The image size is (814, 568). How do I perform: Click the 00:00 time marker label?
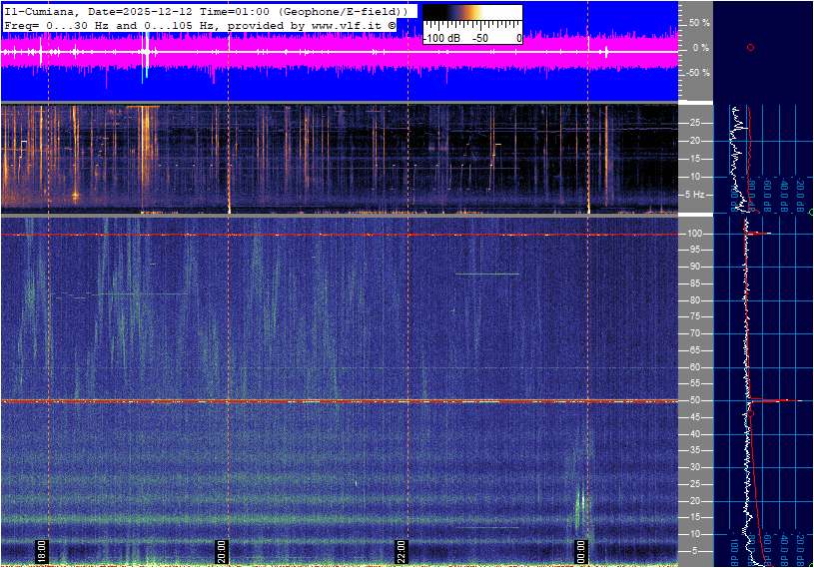pyautogui.click(x=581, y=551)
